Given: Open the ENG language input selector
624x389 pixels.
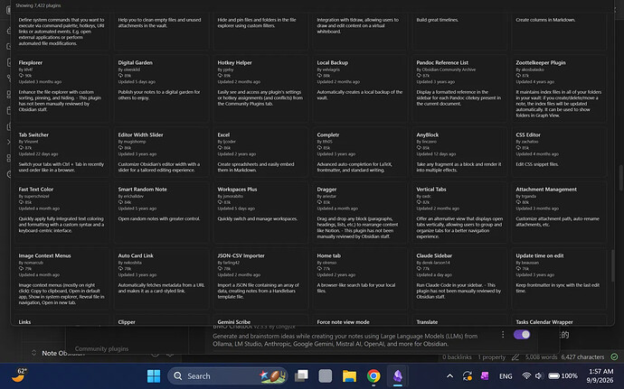Looking at the screenshot, I should click(506, 375).
